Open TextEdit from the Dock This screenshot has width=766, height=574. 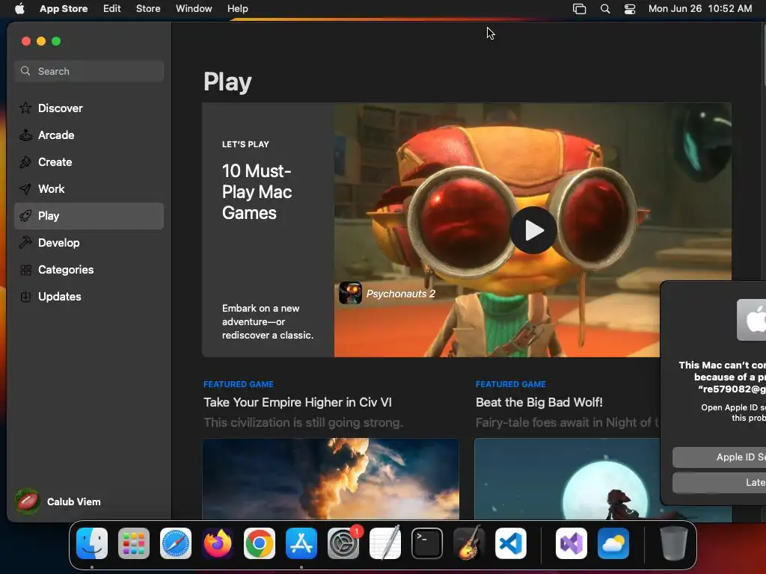tap(385, 543)
